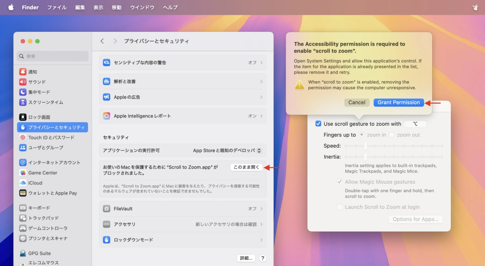The width and height of the screenshot is (485, 266).
Task: Select the GPG Suite sidebar icon
Action: [x=23, y=253]
